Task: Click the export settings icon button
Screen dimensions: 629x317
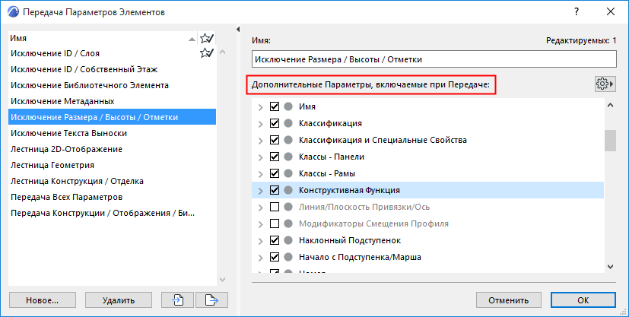Action: pyautogui.click(x=212, y=300)
